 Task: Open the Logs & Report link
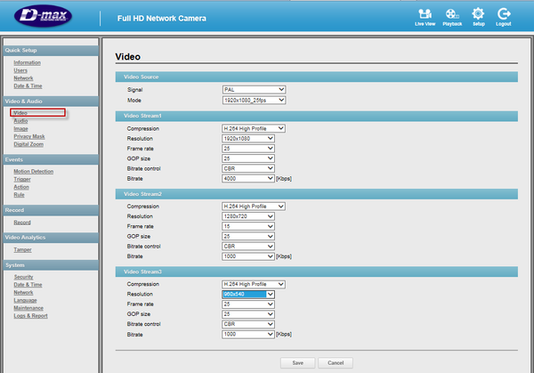point(30,316)
